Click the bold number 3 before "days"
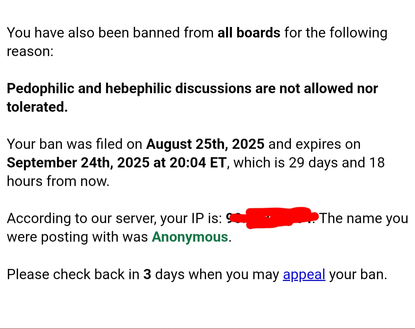 pos(147,274)
